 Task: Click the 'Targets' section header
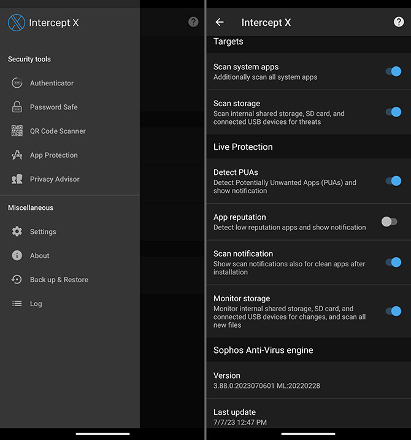(x=228, y=42)
